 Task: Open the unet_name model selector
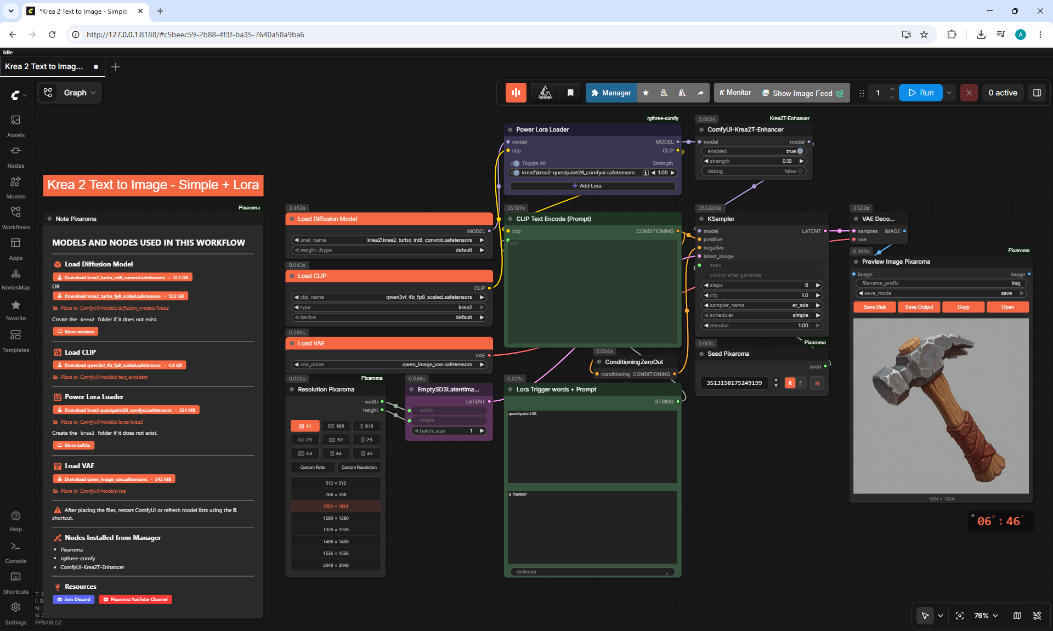pos(389,240)
